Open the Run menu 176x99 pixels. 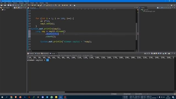pyautogui.click(x=37, y=3)
